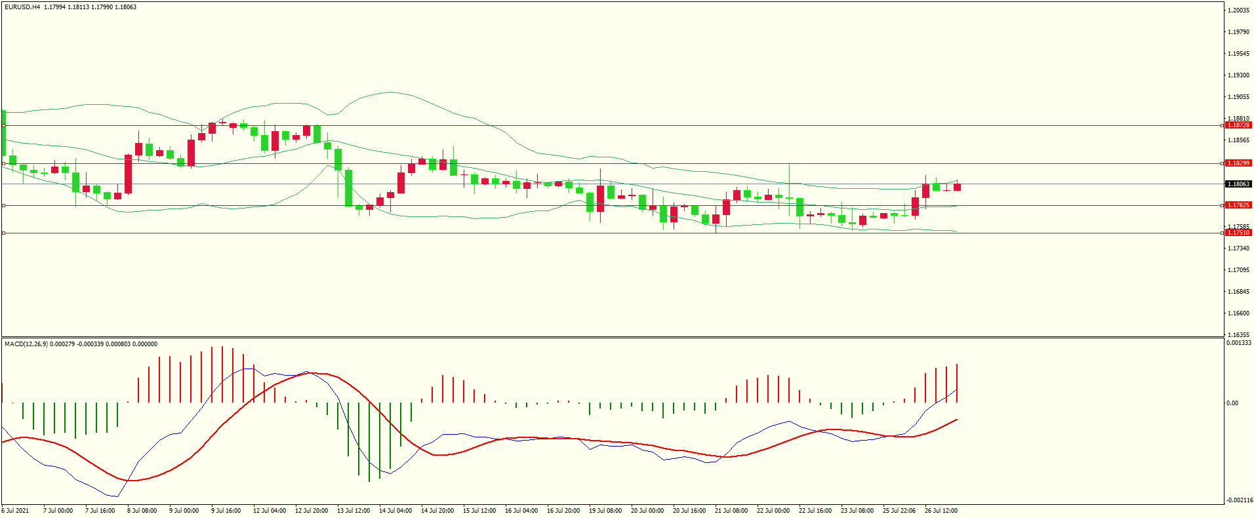
Task: Click the EURUSD,H4 chart title label
Action: point(22,7)
